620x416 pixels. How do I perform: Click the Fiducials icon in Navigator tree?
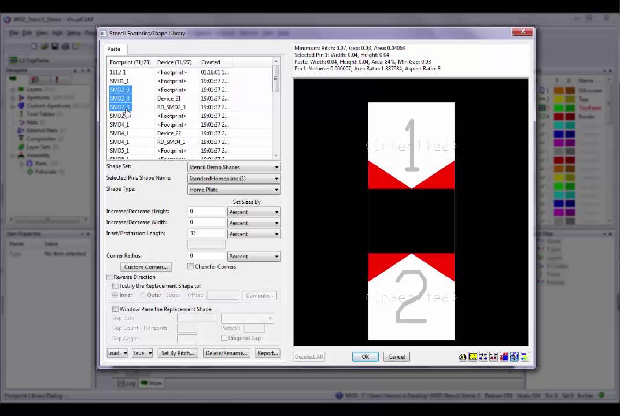point(29,172)
